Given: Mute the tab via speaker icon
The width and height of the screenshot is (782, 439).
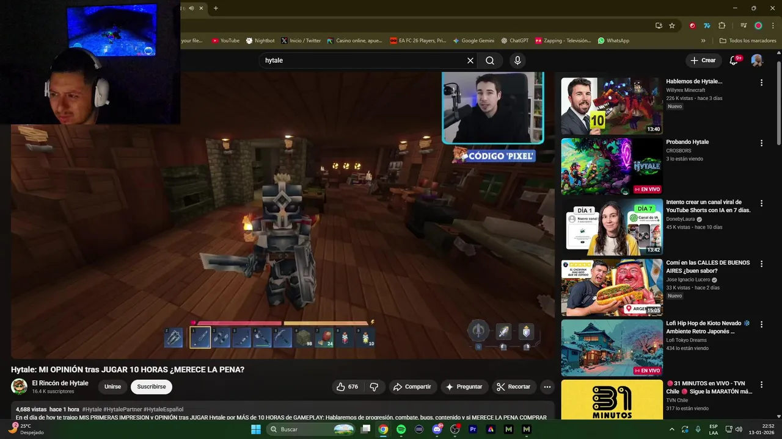Looking at the screenshot, I should click(x=191, y=8).
